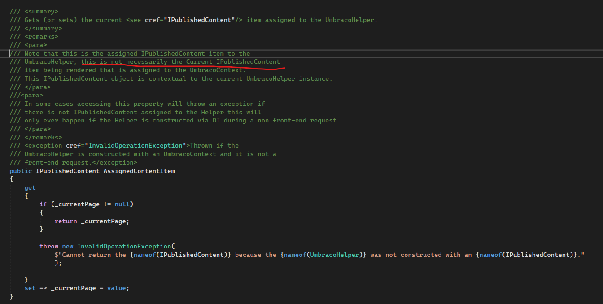The width and height of the screenshot is (603, 304).
Task: Click the set accessor keyword
Action: tap(30, 288)
